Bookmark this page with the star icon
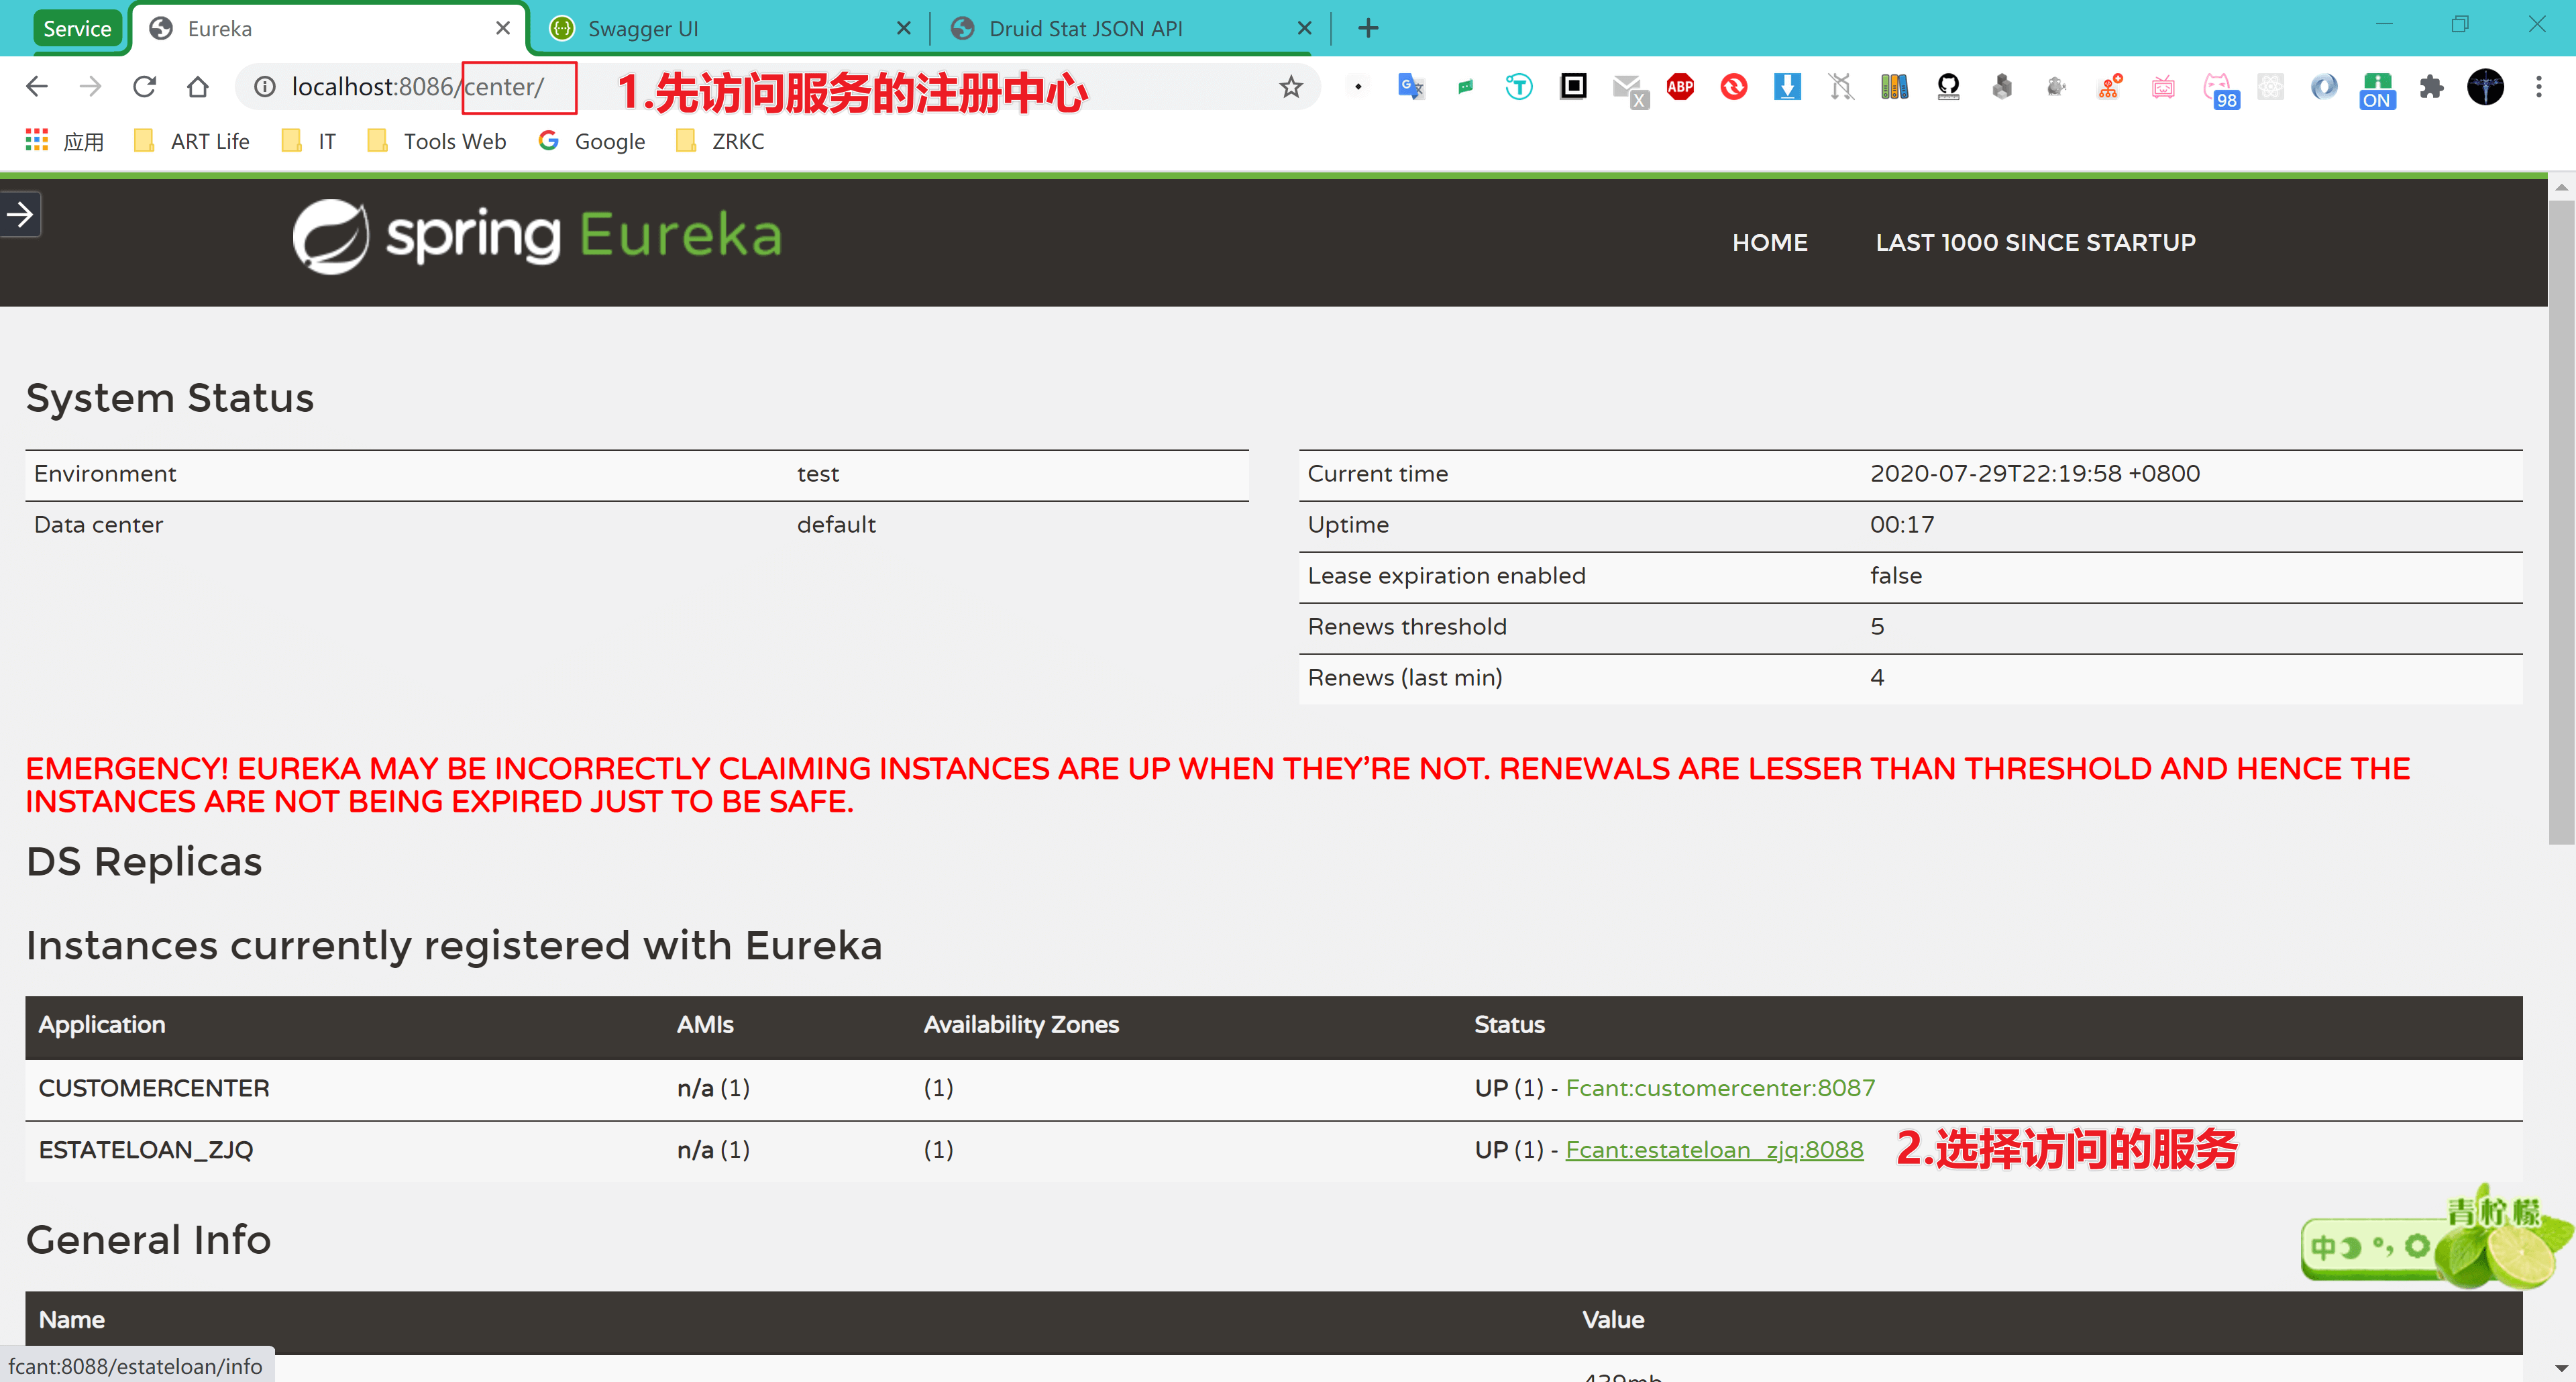The image size is (2576, 1382). 1291,87
